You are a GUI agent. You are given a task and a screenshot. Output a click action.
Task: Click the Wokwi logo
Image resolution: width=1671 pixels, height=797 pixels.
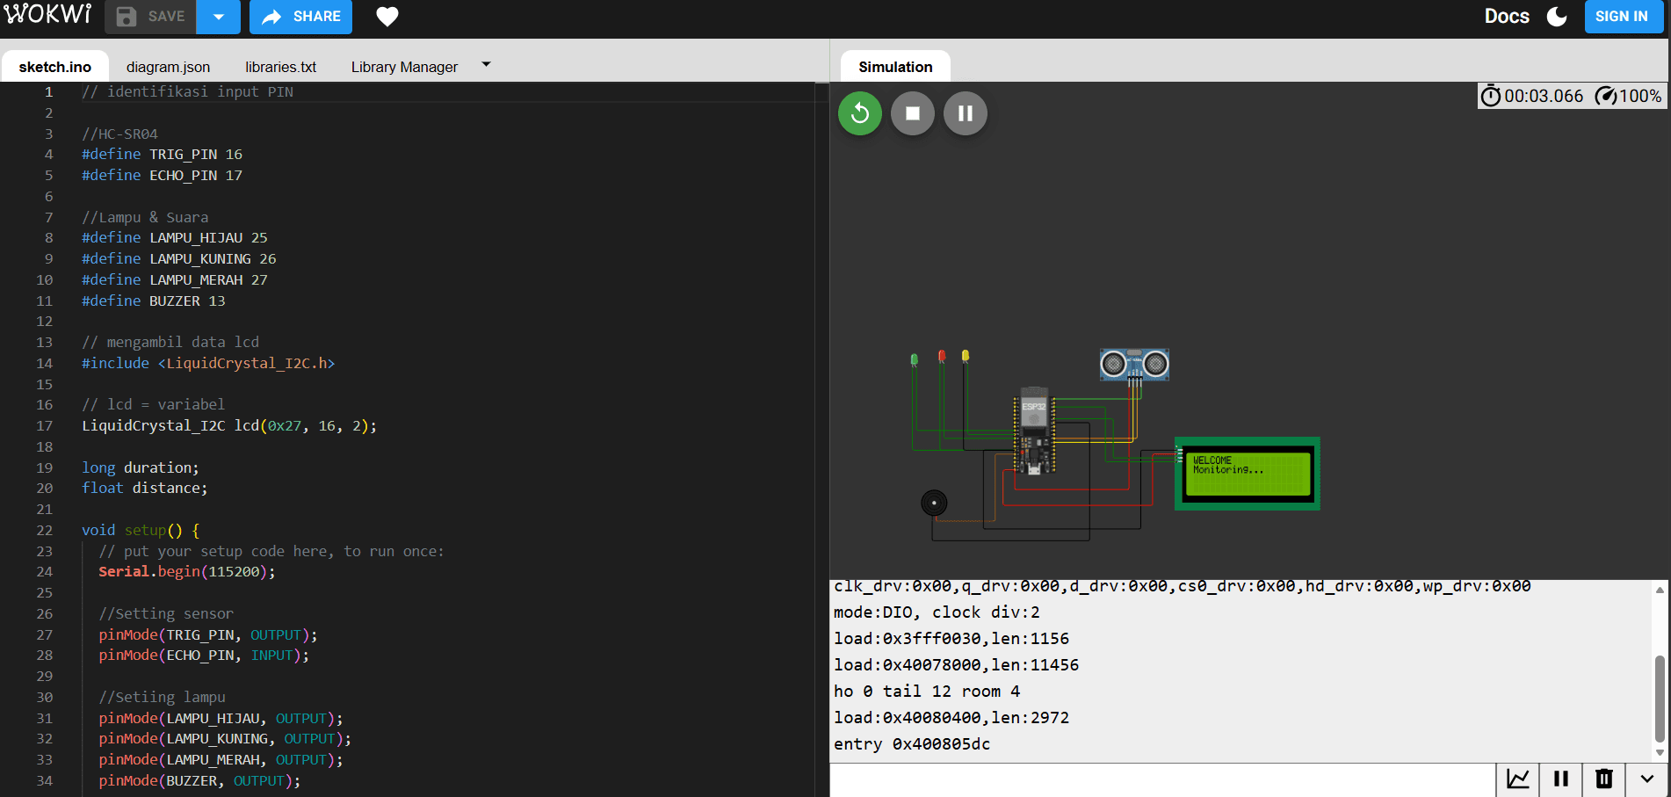tap(48, 15)
